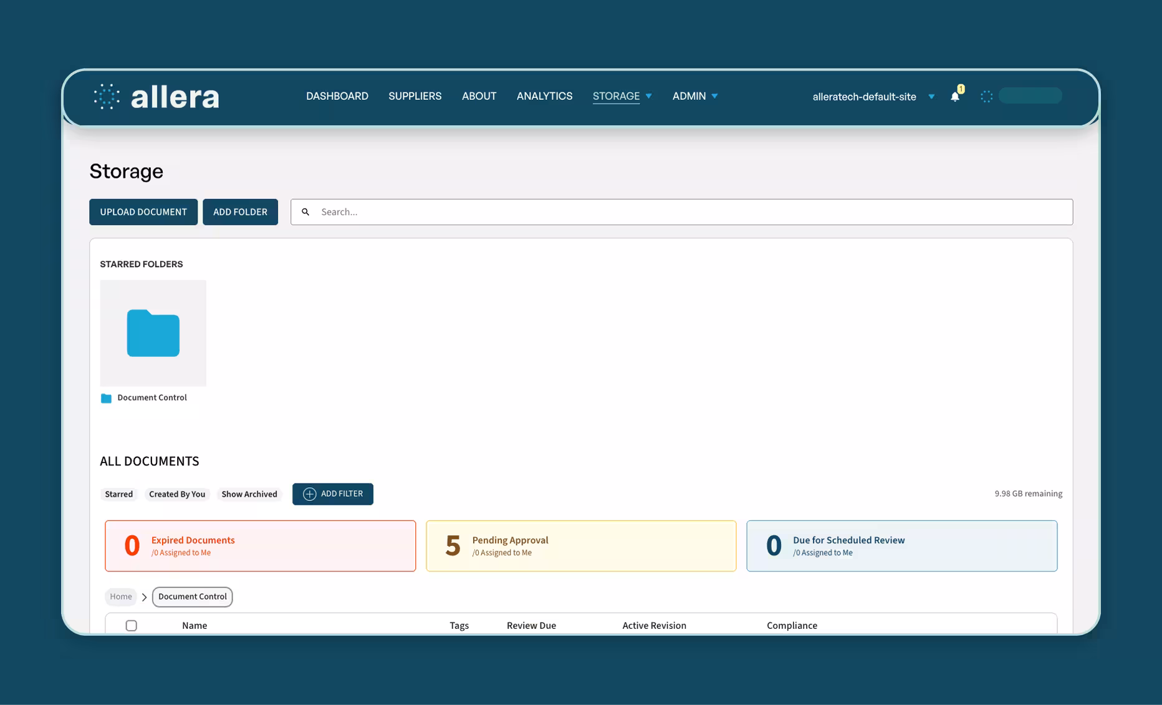This screenshot has height=705, width=1162.
Task: Click the Active Revision column header
Action: pyautogui.click(x=654, y=625)
